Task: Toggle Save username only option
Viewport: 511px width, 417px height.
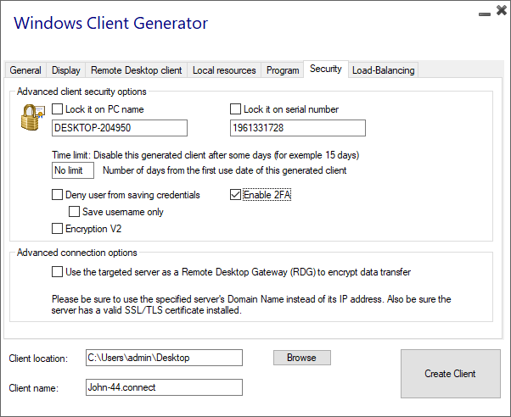Action: [75, 212]
